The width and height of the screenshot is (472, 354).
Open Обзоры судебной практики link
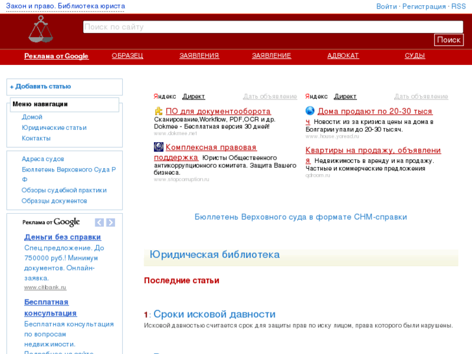[64, 190]
